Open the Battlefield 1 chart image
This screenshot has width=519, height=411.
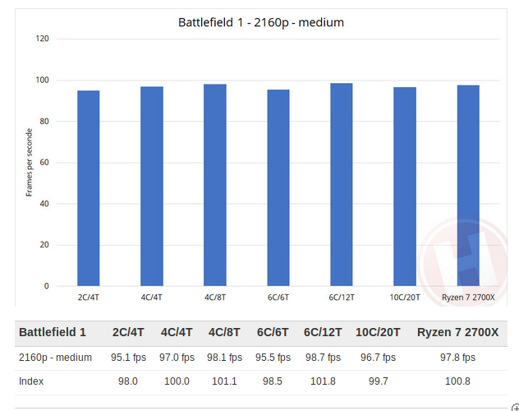coord(261,158)
